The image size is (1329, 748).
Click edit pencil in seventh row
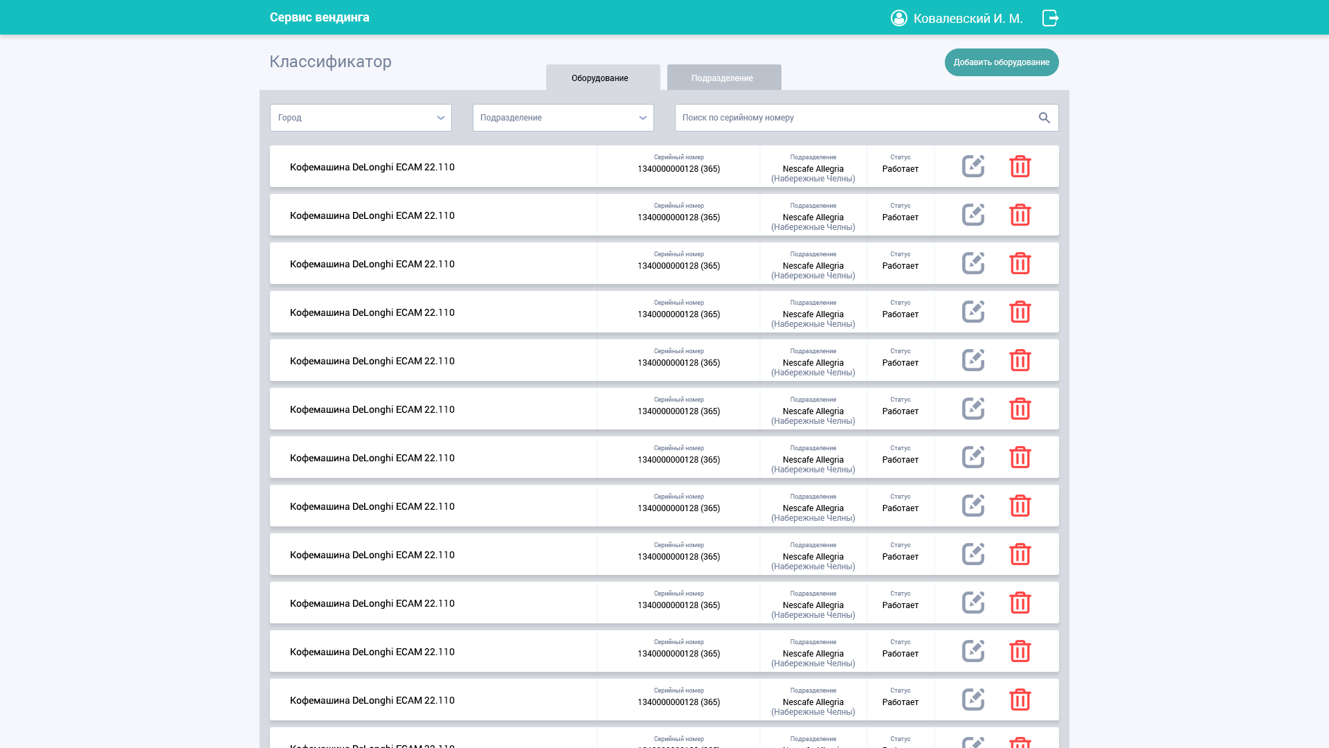click(973, 457)
